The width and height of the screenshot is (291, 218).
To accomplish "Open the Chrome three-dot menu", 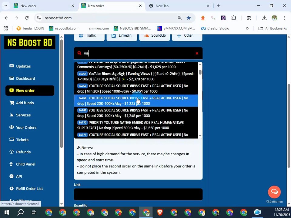I will pos(285,18).
